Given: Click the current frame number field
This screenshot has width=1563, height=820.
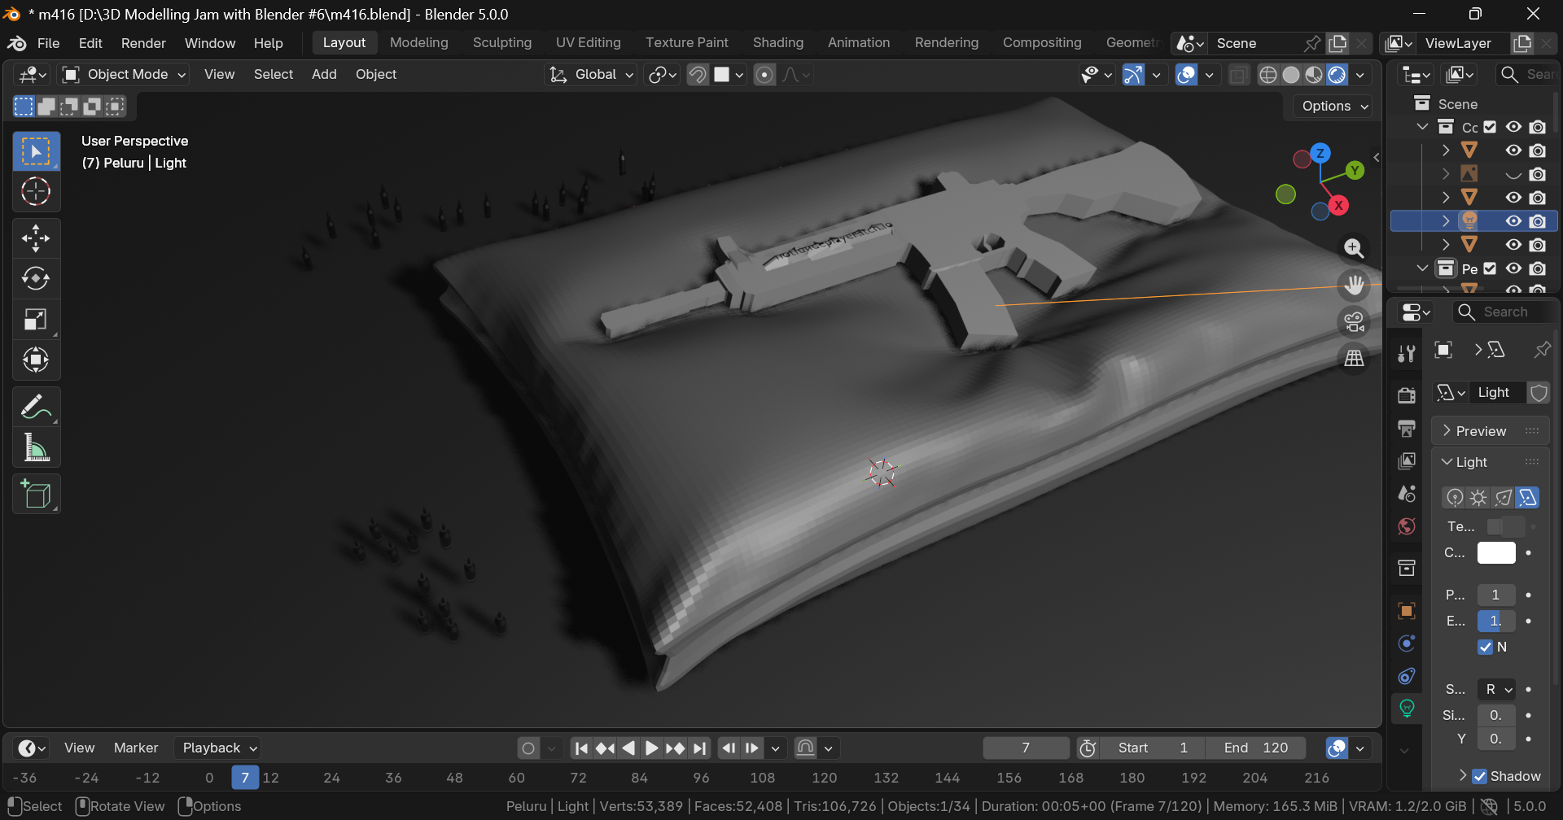Looking at the screenshot, I should (1026, 748).
